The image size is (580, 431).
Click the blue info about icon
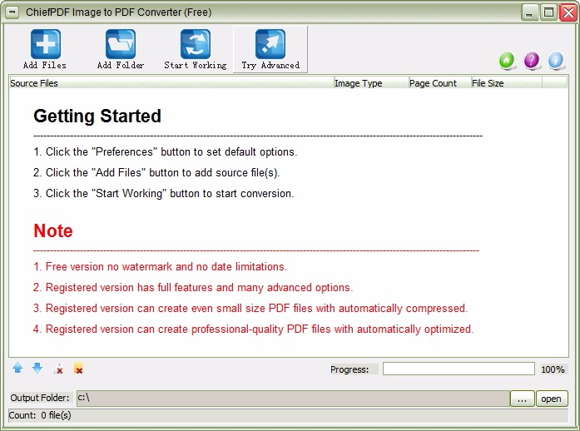(557, 61)
